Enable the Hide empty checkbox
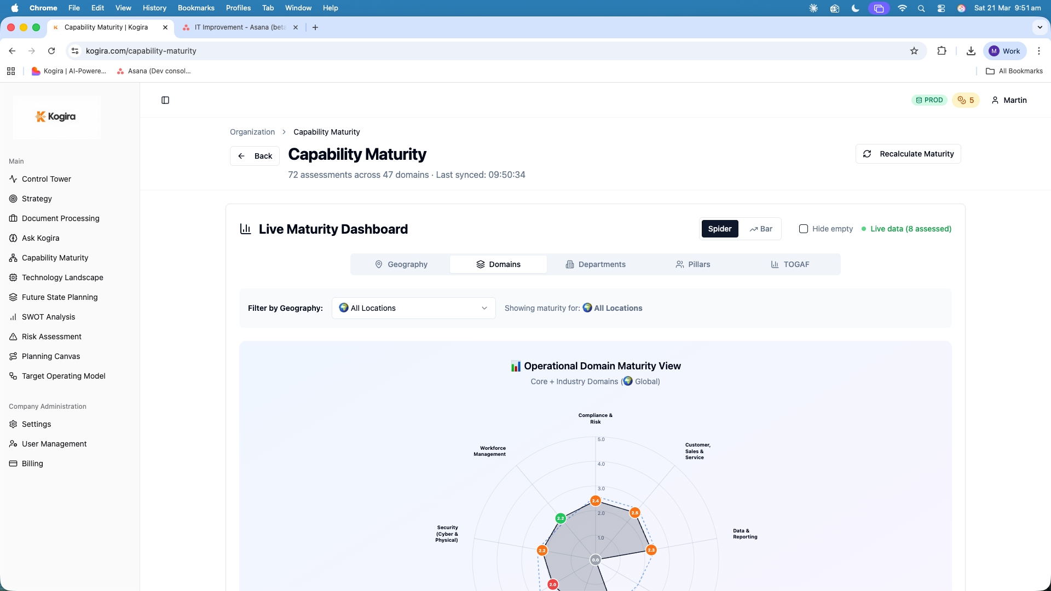Image resolution: width=1051 pixels, height=591 pixels. pyautogui.click(x=804, y=229)
